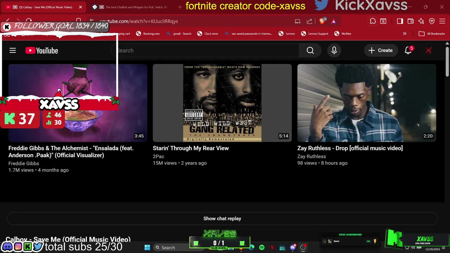Visit Zay Ruthless channel name
450x253 pixels.
tap(311, 156)
